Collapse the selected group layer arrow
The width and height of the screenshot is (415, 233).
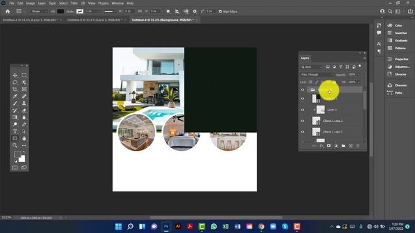coord(309,90)
